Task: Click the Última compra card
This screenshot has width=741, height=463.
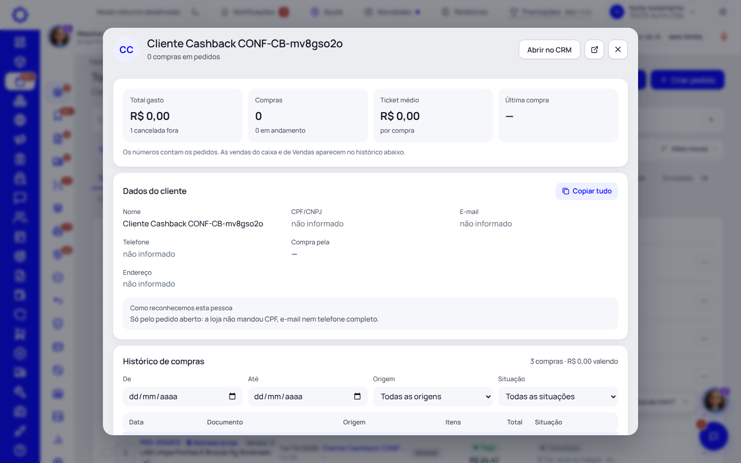Action: [558, 115]
